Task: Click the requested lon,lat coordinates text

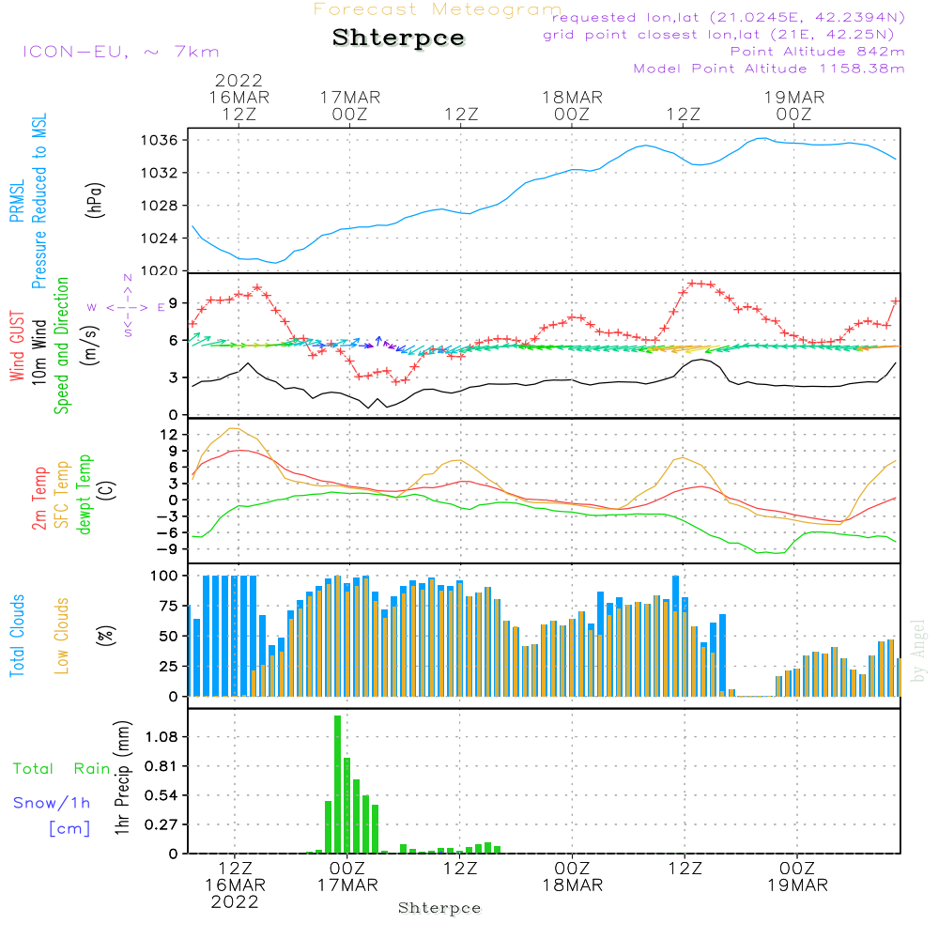Action: point(729,18)
